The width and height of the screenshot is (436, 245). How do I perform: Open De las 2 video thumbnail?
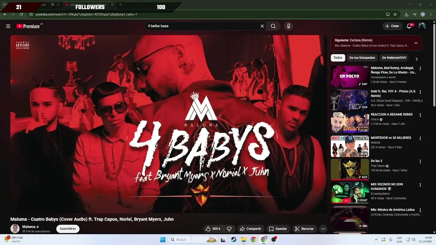(350, 169)
